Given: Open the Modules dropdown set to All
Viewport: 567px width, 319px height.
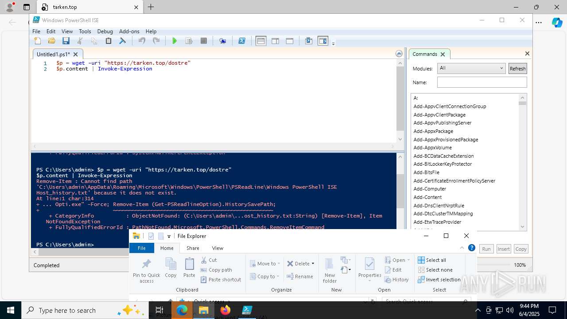Looking at the screenshot, I should (x=471, y=68).
